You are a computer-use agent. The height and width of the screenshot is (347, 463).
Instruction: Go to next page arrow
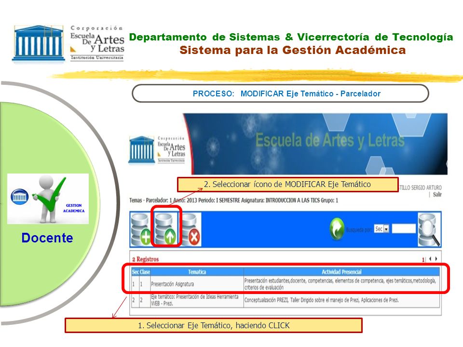tap(436, 259)
